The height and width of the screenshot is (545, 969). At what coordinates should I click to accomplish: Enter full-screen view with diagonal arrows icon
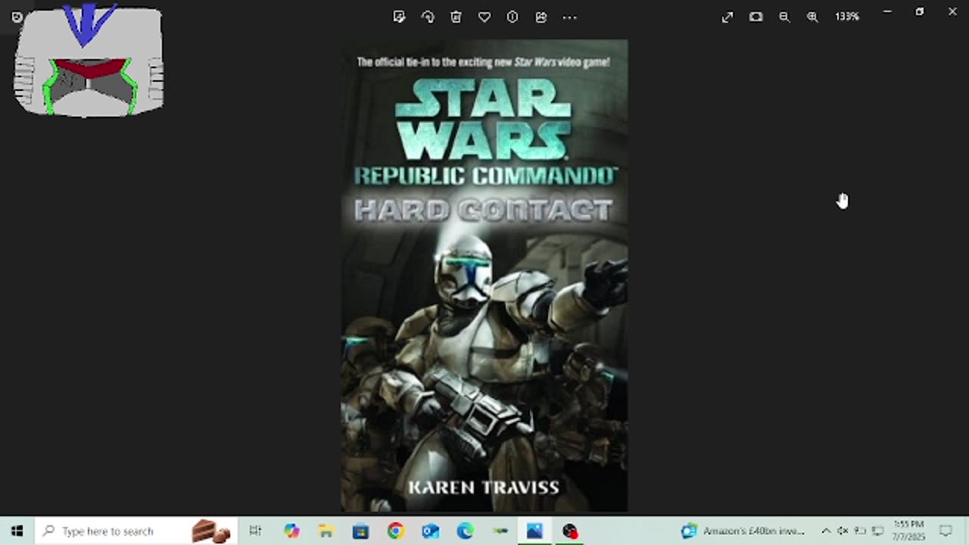(x=728, y=17)
